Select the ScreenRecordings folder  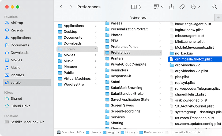coord(133,111)
